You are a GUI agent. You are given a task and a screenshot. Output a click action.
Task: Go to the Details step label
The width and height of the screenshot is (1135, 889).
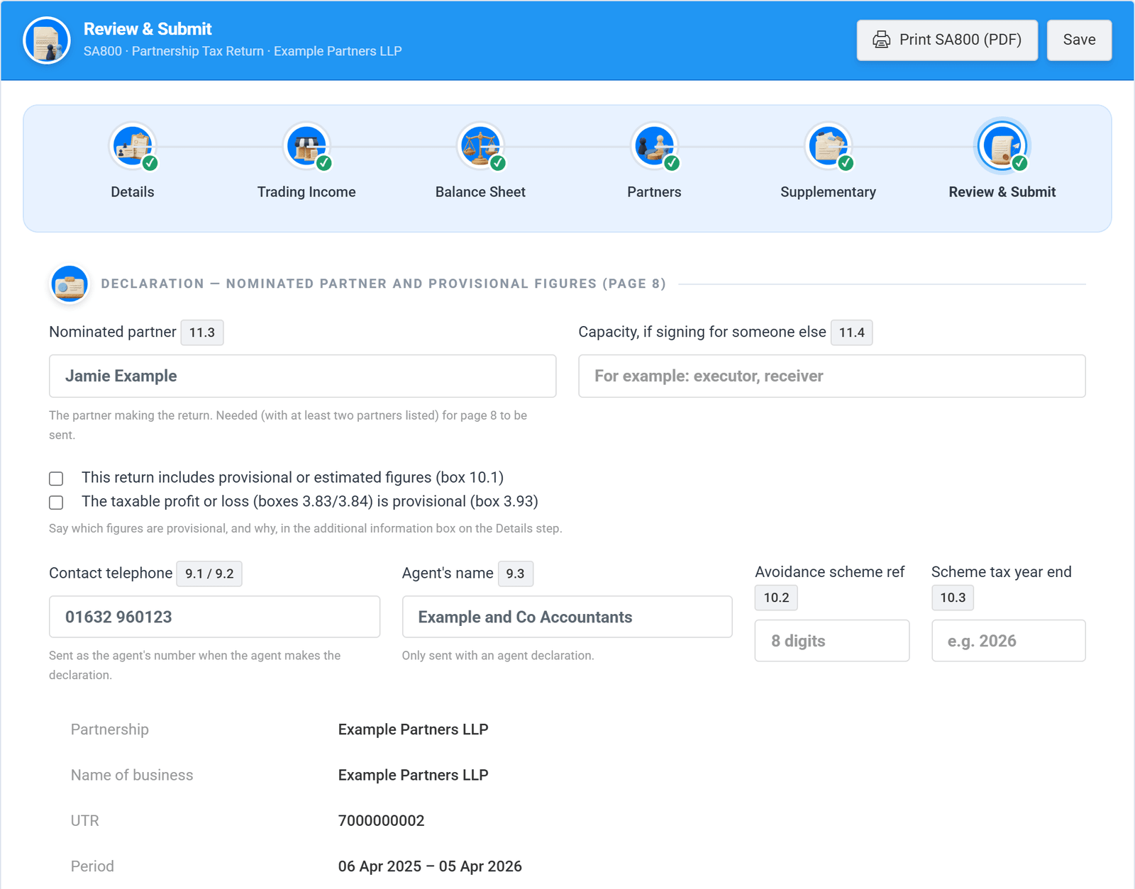133,192
